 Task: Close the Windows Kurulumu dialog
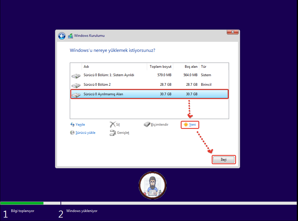click(x=233, y=32)
